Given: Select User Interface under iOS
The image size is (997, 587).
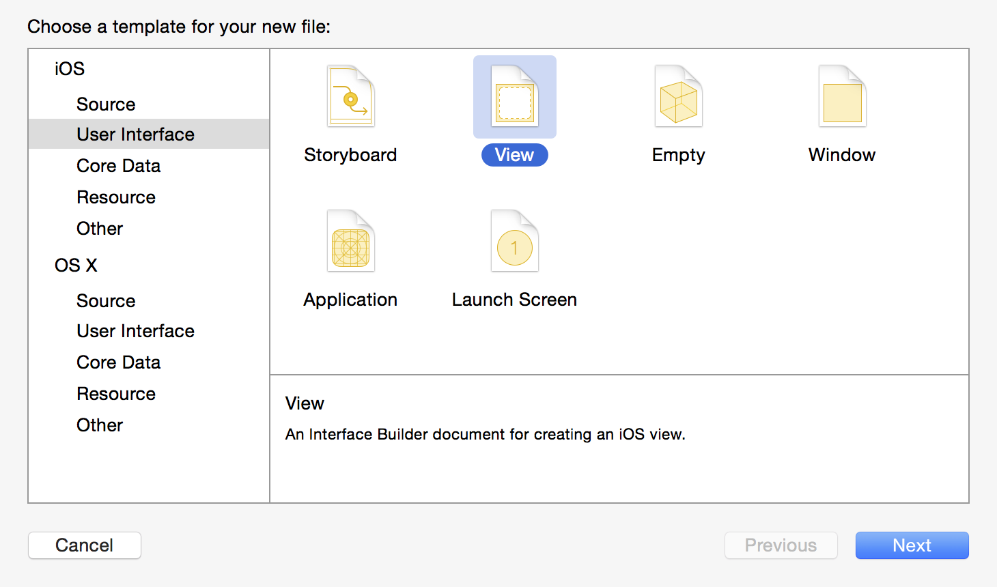Looking at the screenshot, I should [149, 134].
